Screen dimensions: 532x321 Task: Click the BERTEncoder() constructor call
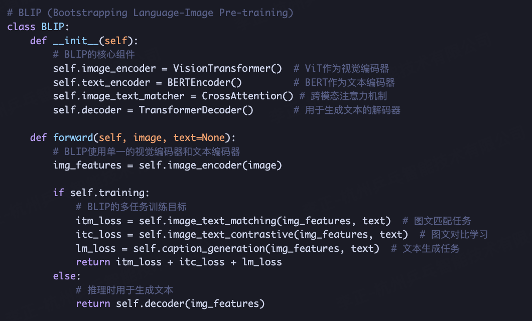tap(204, 82)
